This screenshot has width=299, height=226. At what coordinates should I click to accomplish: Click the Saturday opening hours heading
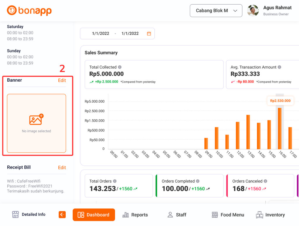click(15, 27)
